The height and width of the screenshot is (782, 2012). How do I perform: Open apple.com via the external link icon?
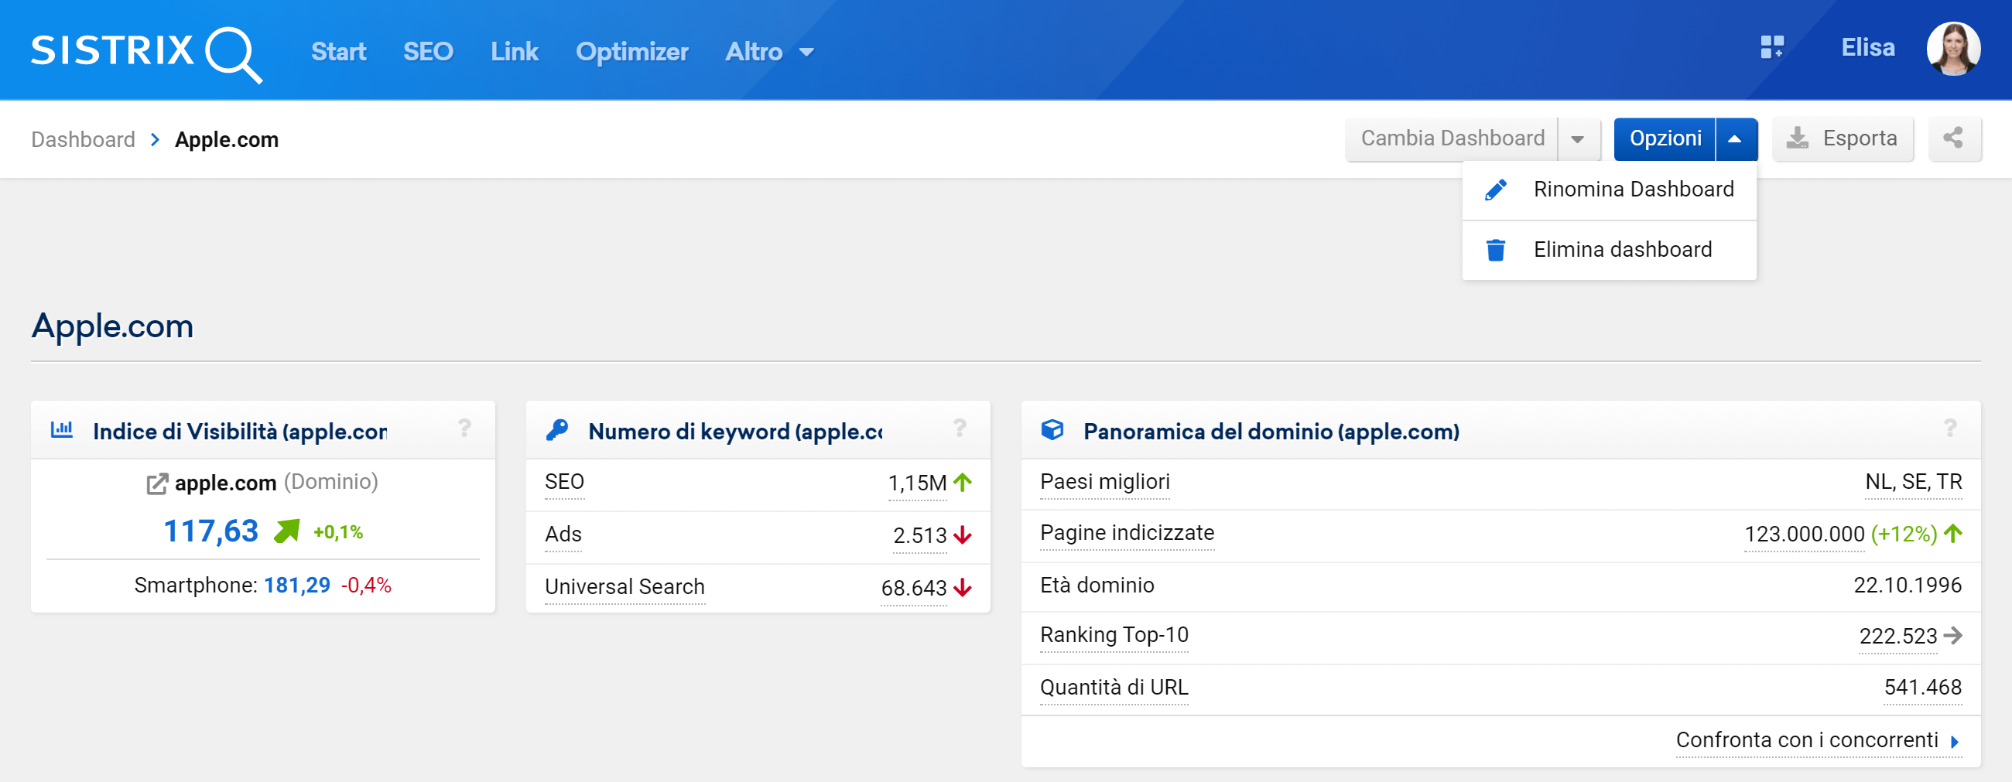click(x=157, y=484)
